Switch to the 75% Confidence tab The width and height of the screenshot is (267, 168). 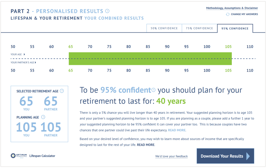pyautogui.click(x=200, y=28)
